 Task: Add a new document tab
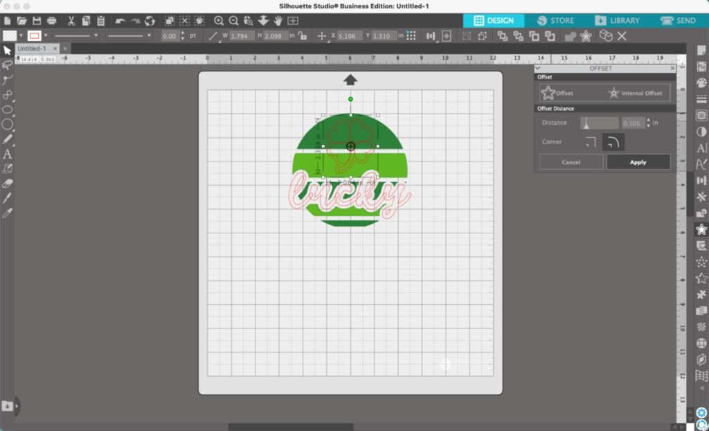(65, 49)
